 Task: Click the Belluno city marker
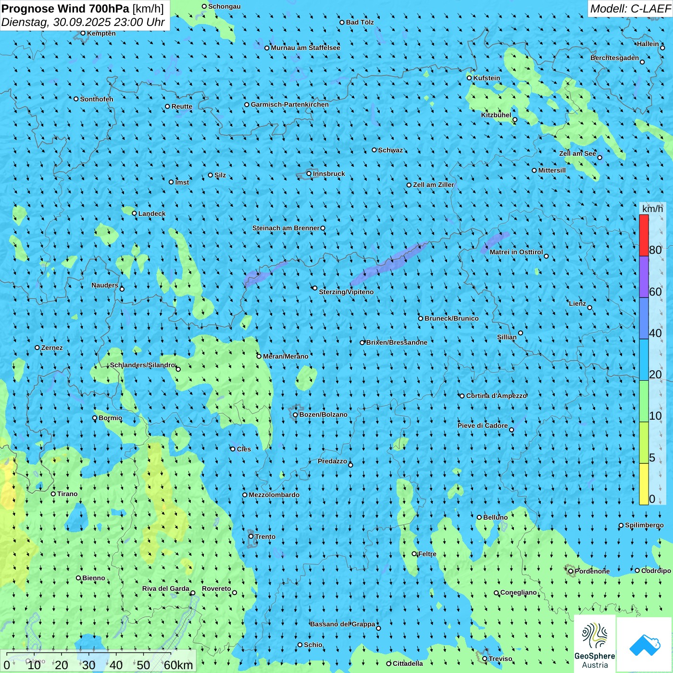click(x=479, y=517)
